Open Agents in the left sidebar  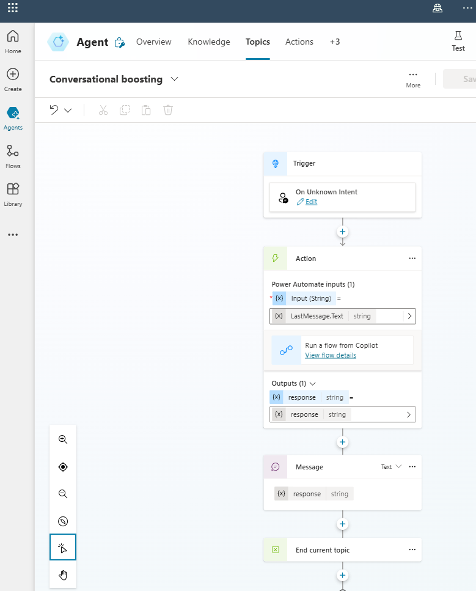(x=13, y=119)
